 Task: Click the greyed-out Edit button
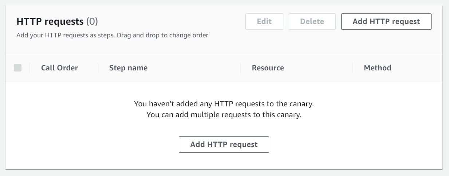(264, 21)
